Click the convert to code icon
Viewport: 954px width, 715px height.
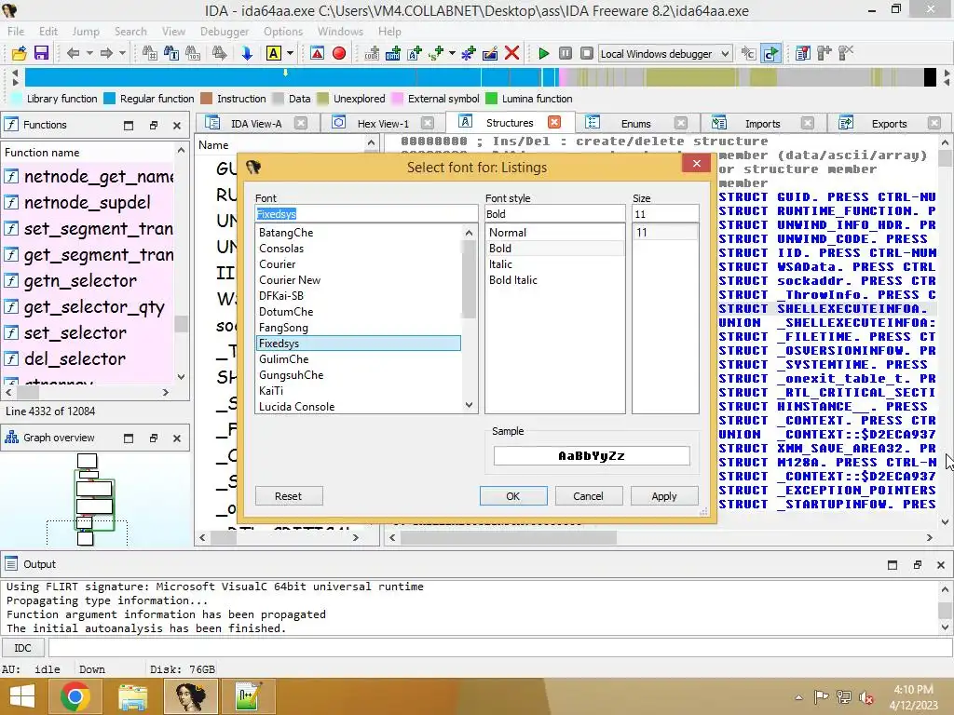[x=372, y=53]
